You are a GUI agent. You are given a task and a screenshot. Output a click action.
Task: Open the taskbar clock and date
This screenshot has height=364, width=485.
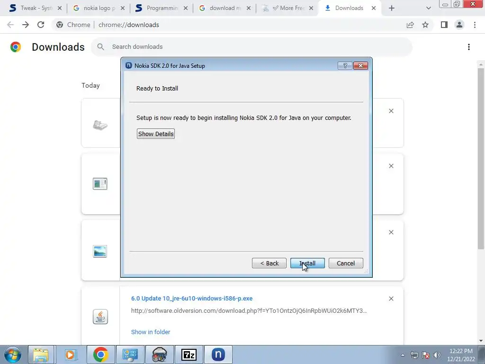coord(461,355)
